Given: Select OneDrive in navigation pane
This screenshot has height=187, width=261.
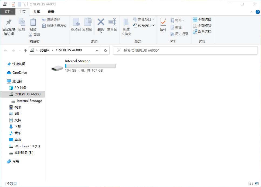Looking at the screenshot, I should [17, 73].
